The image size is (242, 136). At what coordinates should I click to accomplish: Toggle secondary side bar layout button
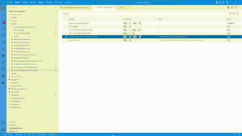(223, 2)
